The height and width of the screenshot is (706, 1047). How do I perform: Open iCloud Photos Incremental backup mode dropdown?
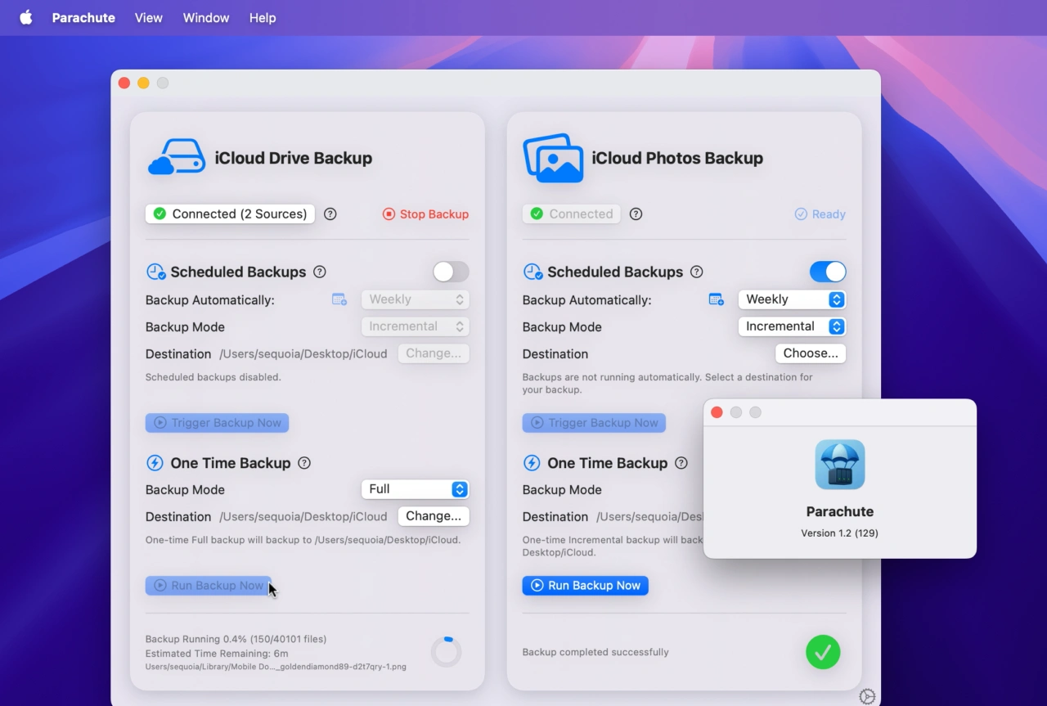coord(792,326)
